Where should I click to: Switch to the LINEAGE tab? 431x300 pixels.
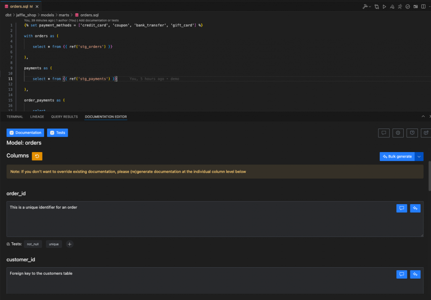(37, 117)
